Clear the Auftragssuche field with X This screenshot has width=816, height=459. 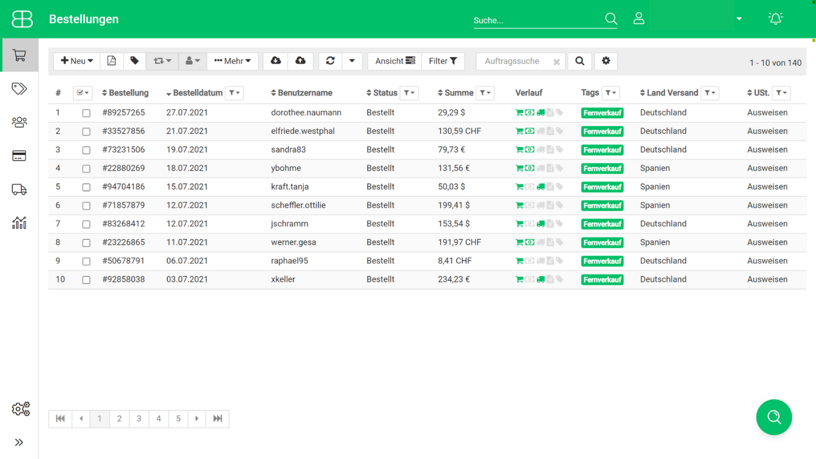[x=557, y=62]
